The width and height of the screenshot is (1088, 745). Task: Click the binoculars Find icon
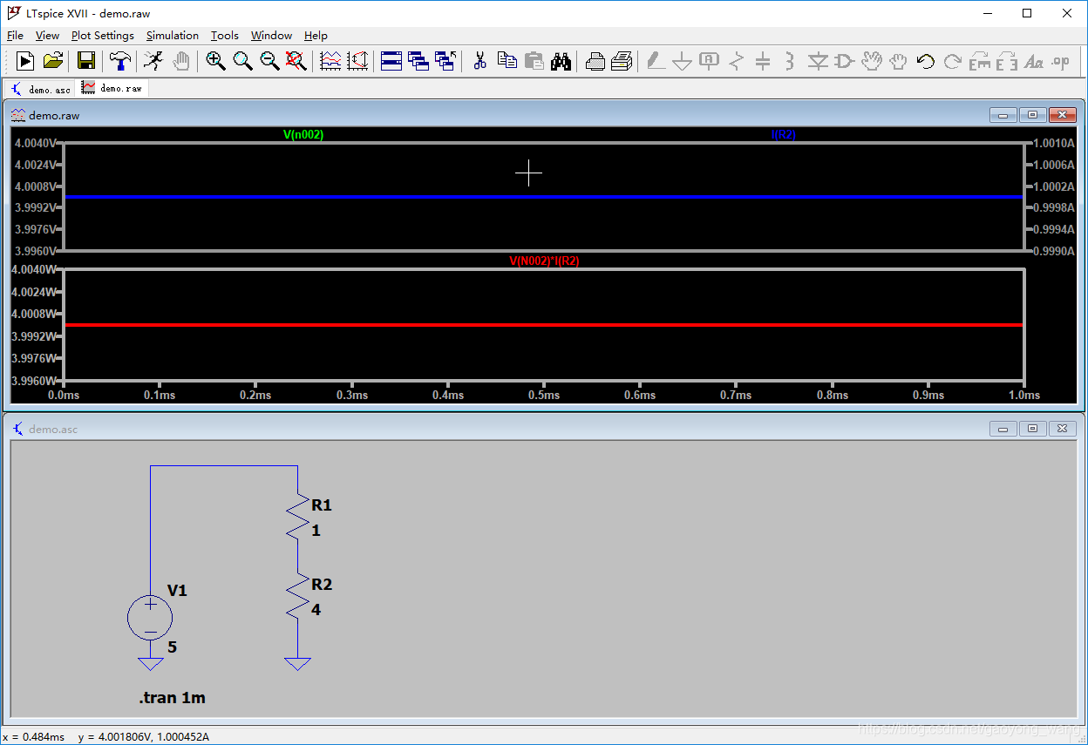pyautogui.click(x=561, y=60)
